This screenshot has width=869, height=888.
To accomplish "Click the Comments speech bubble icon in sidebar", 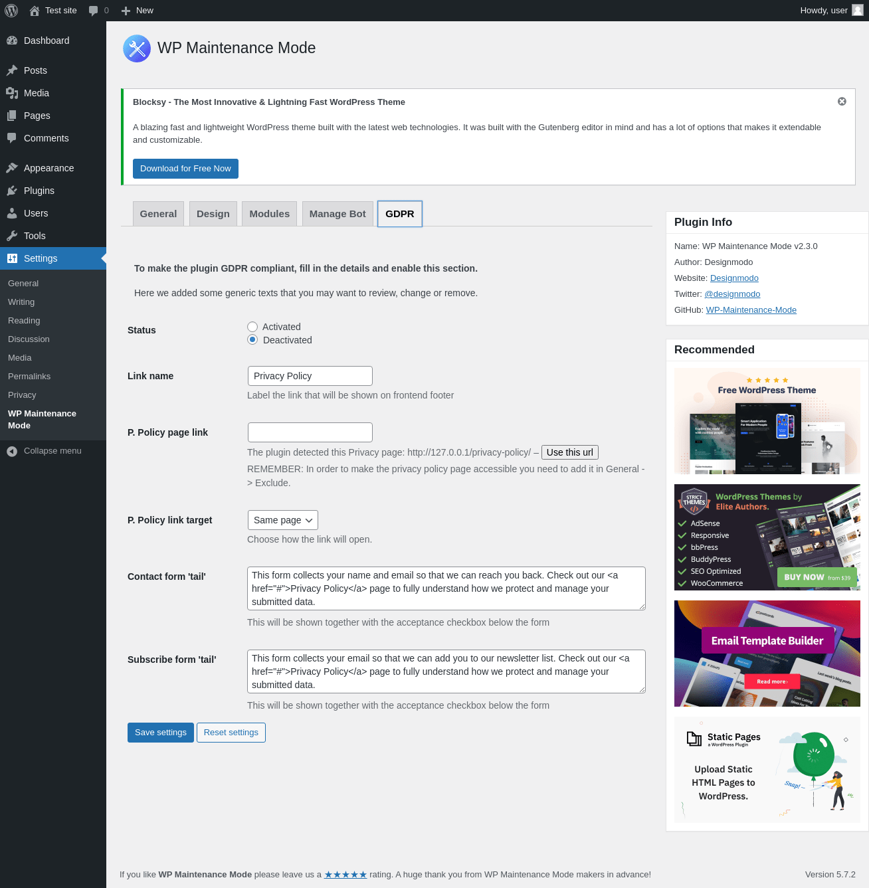I will click(12, 138).
